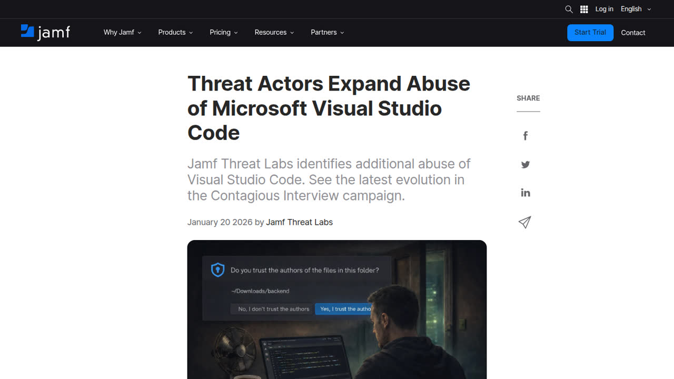Click the article subtitle about Contagious Interview

tap(329, 179)
